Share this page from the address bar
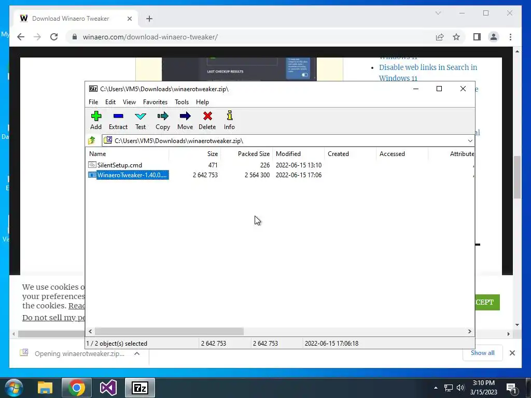The image size is (531, 398). (440, 37)
